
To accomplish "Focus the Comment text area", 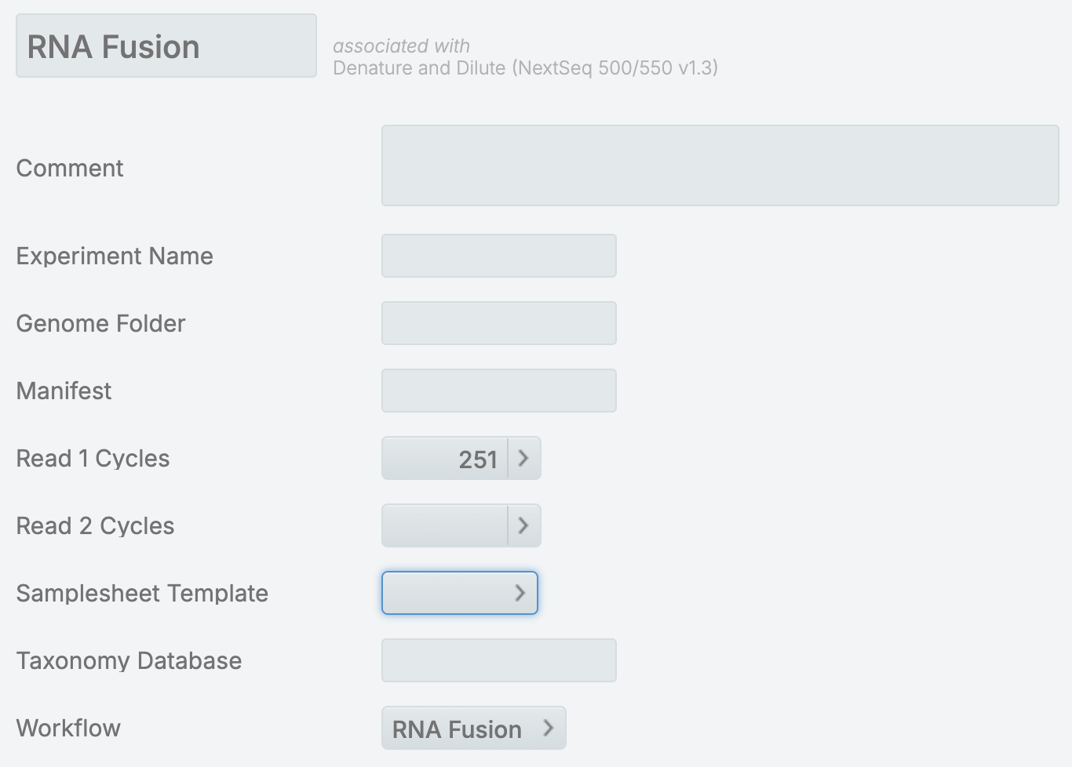I will click(x=720, y=165).
